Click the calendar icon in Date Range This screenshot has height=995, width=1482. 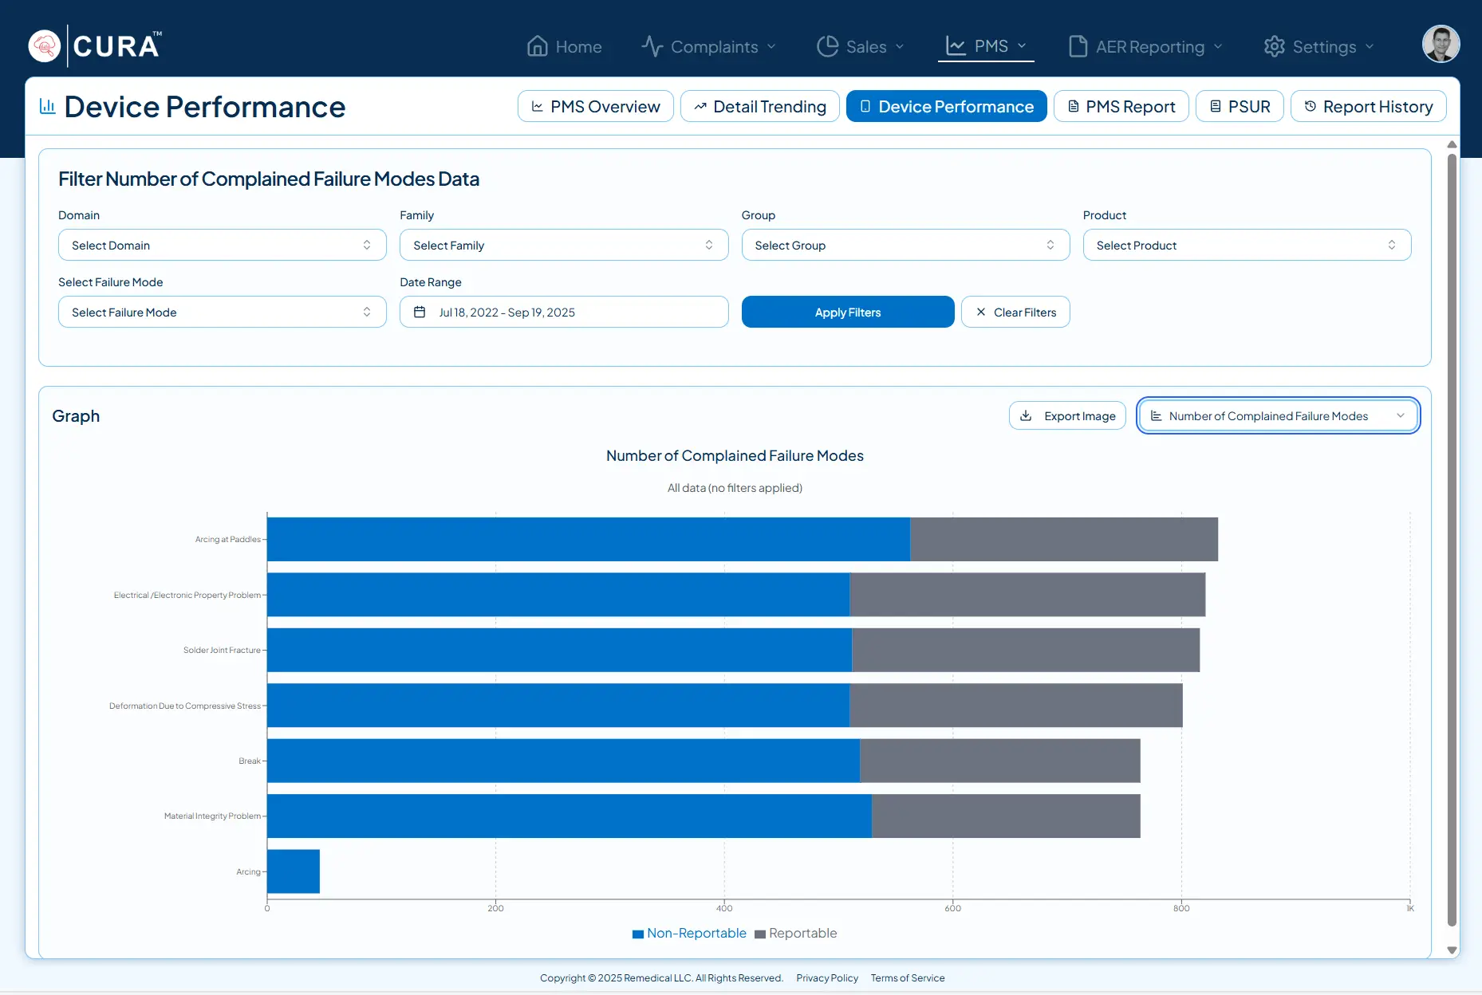[420, 312]
